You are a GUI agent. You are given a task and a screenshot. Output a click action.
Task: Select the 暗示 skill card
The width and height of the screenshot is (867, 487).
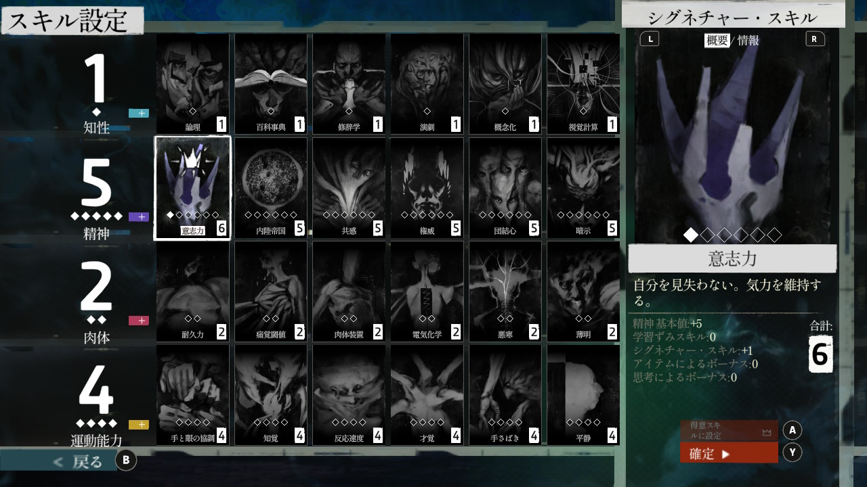(x=583, y=188)
